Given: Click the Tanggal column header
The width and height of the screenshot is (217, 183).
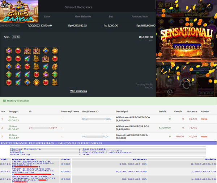Looking at the screenshot, I should pyautogui.click(x=13, y=112).
